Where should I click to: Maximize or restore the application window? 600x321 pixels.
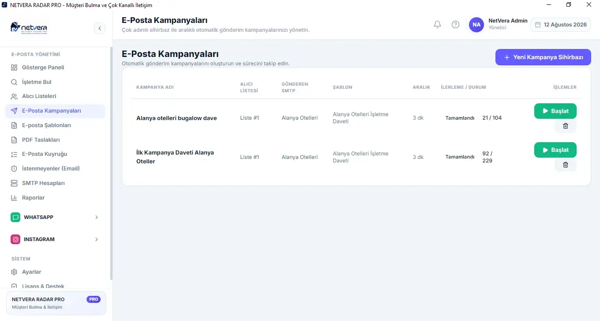569,4
